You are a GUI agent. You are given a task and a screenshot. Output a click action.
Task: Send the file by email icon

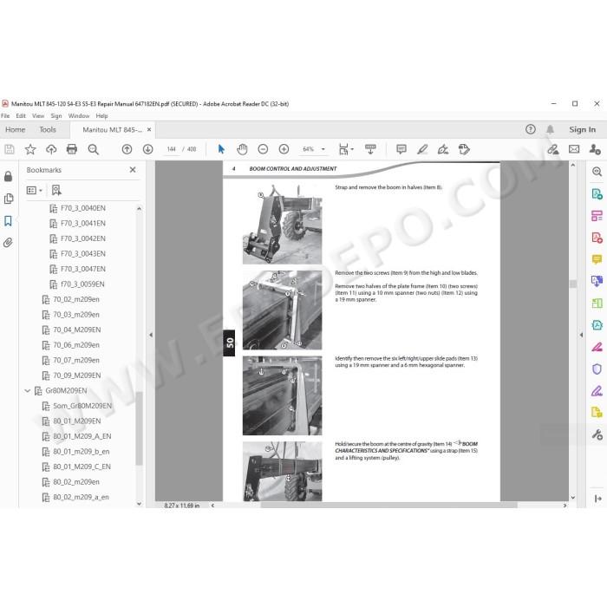(574, 149)
